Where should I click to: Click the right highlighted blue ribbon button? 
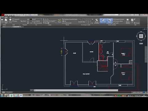pos(109,21)
